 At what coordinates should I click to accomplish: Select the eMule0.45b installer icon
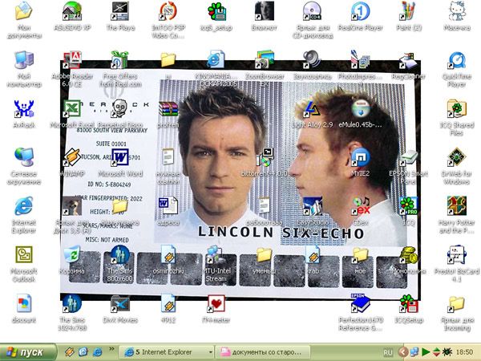coord(361,108)
